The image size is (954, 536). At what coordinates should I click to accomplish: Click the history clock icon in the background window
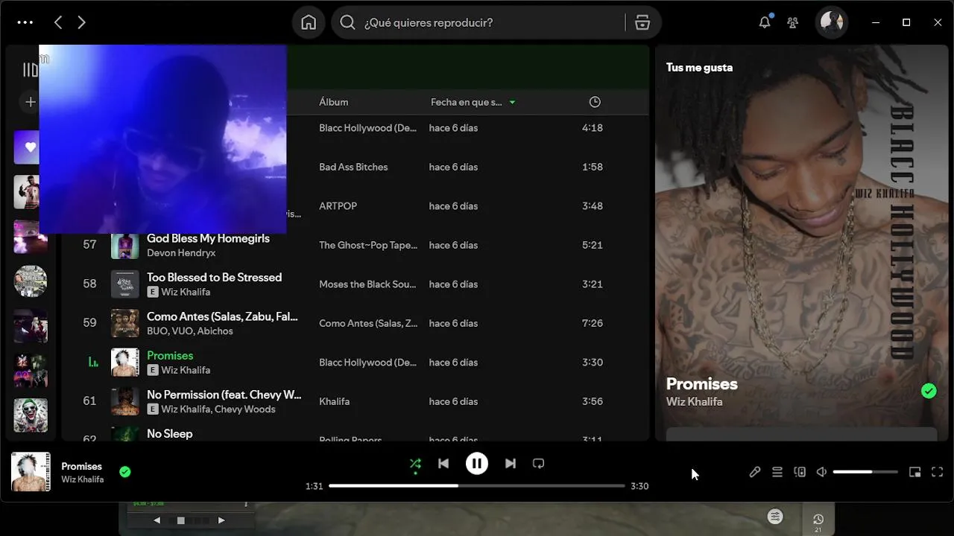818,520
